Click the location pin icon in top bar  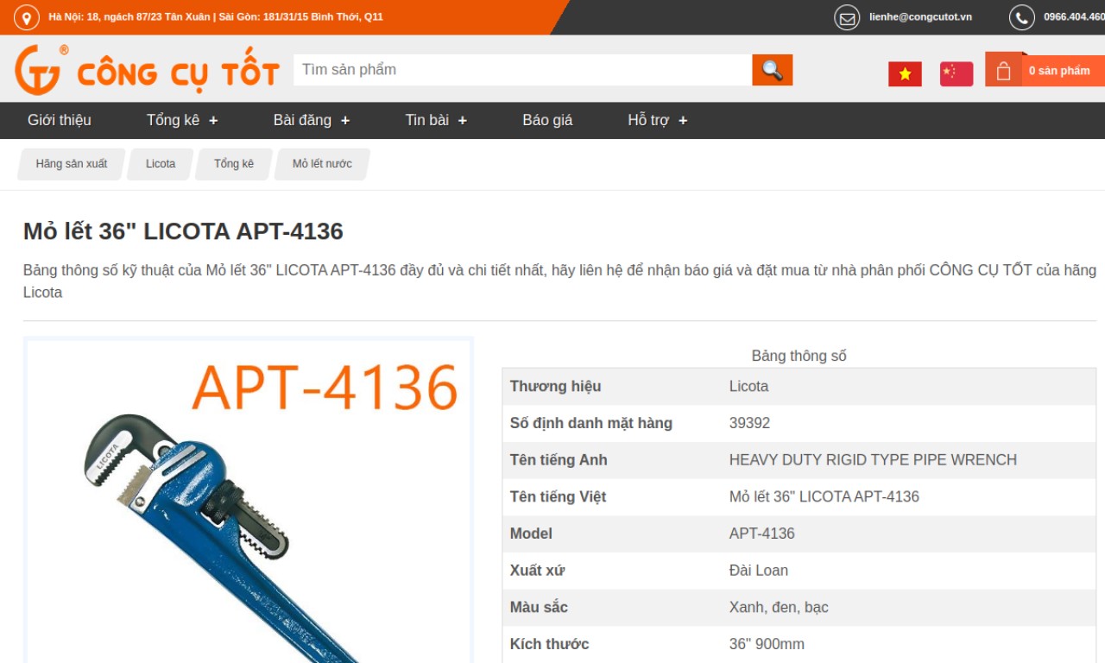[27, 17]
